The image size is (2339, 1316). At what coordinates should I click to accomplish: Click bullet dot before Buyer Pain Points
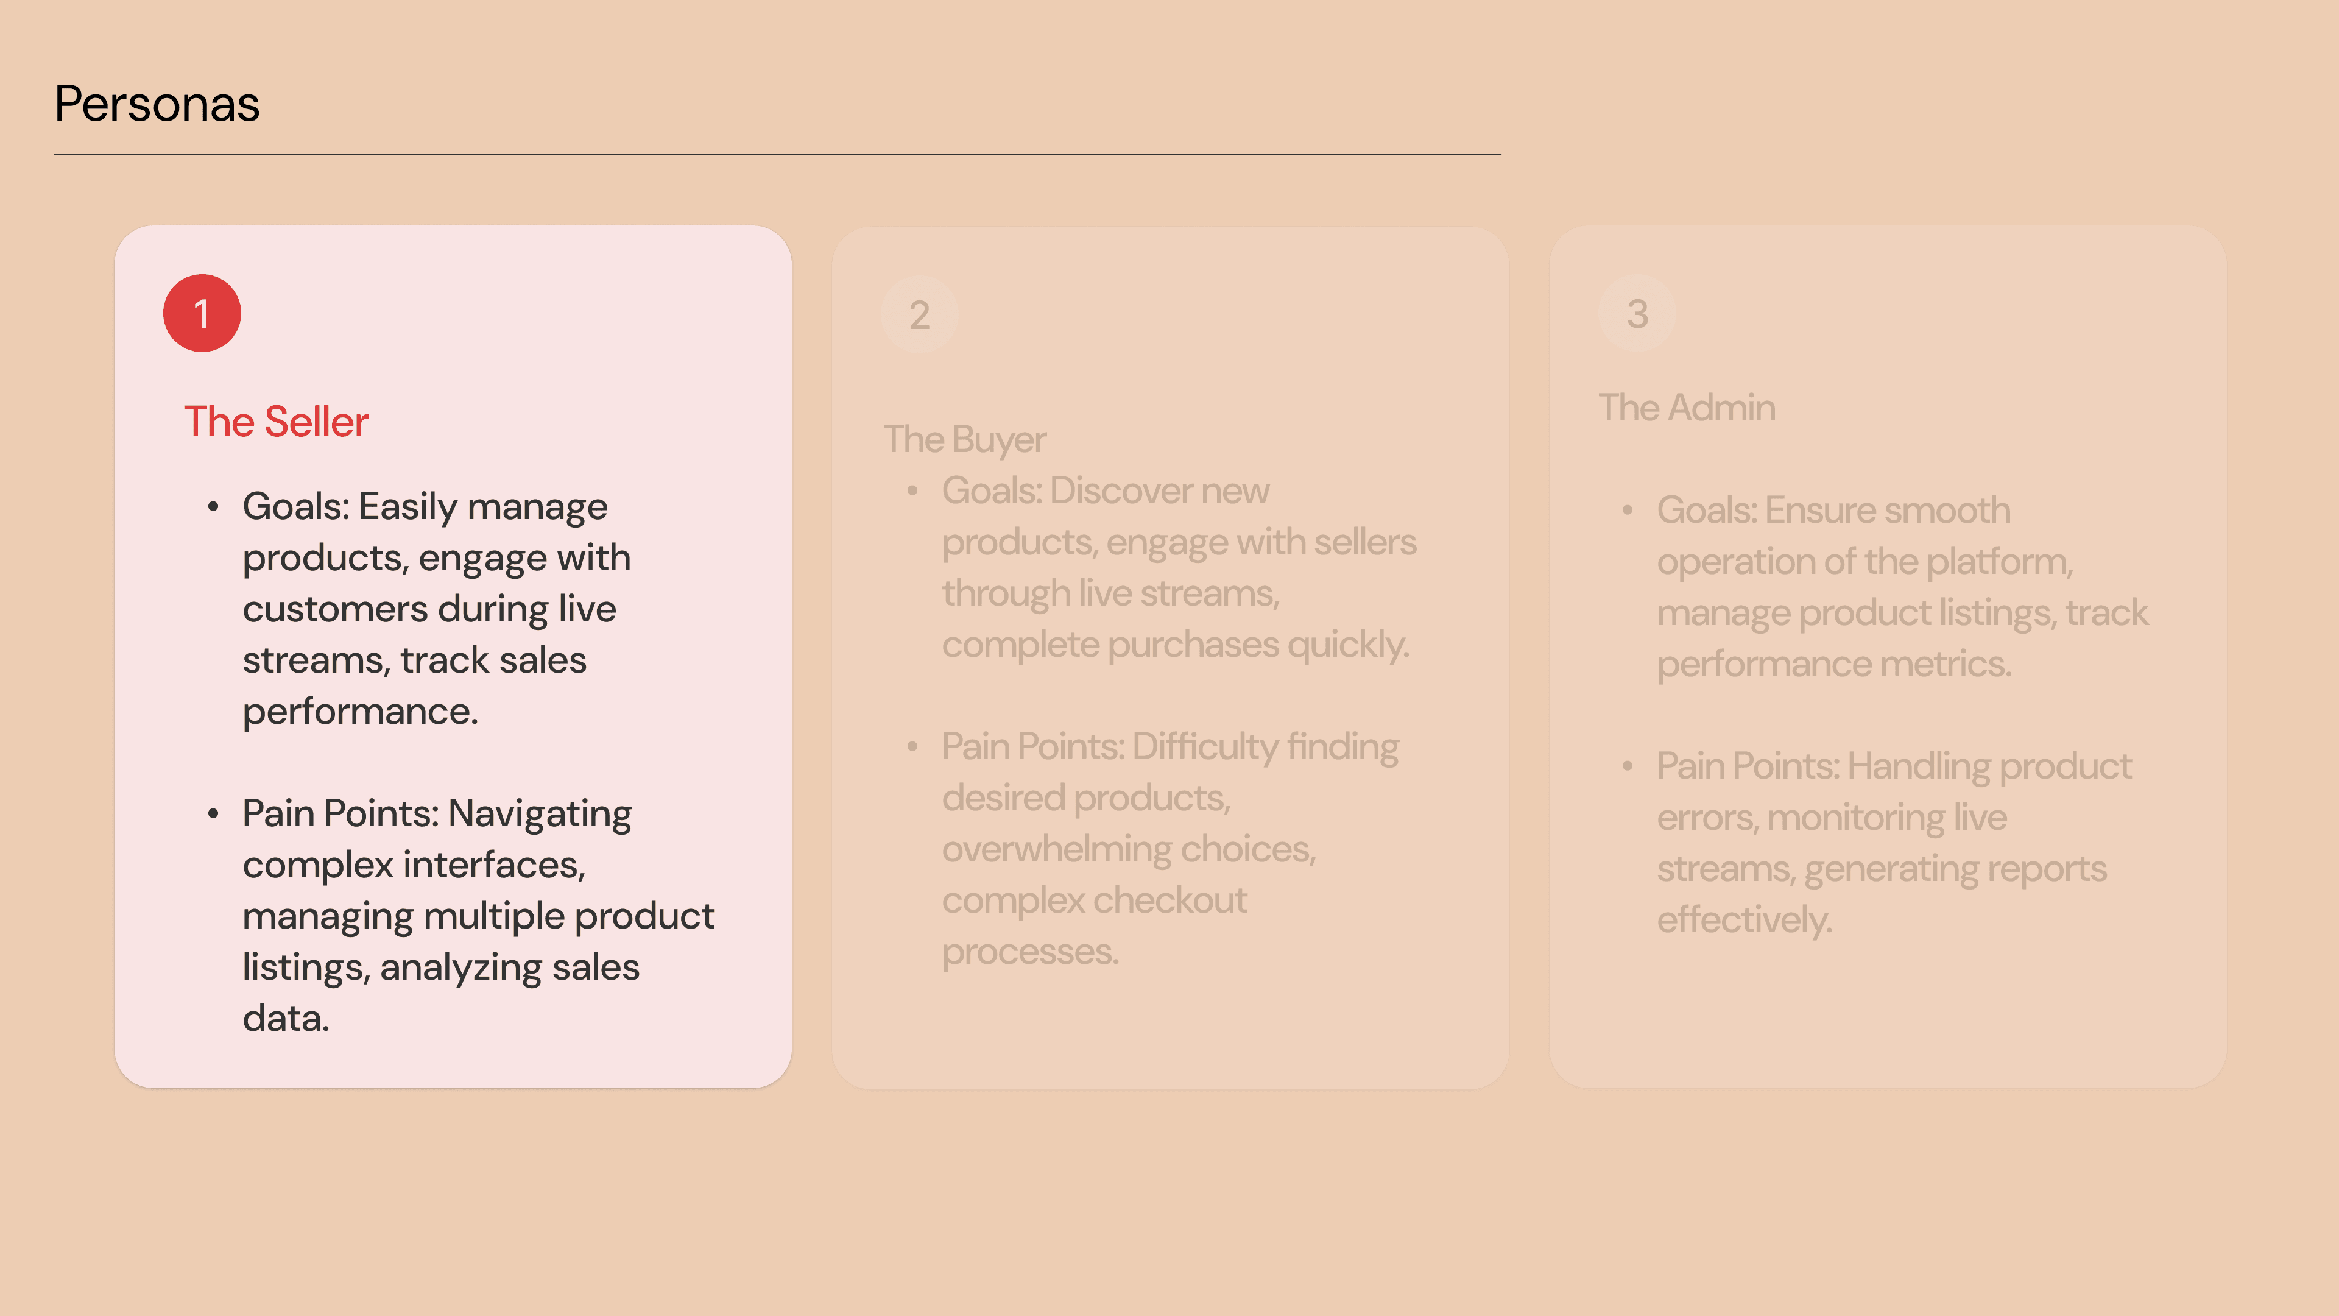912,746
